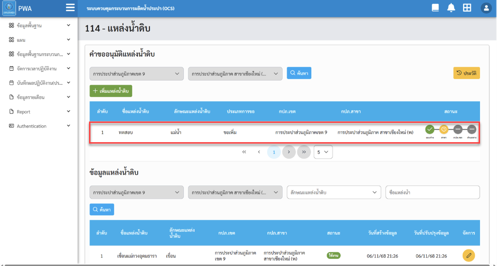
Task: Click the แม่น้ำ cell in request row
Action: (x=176, y=132)
